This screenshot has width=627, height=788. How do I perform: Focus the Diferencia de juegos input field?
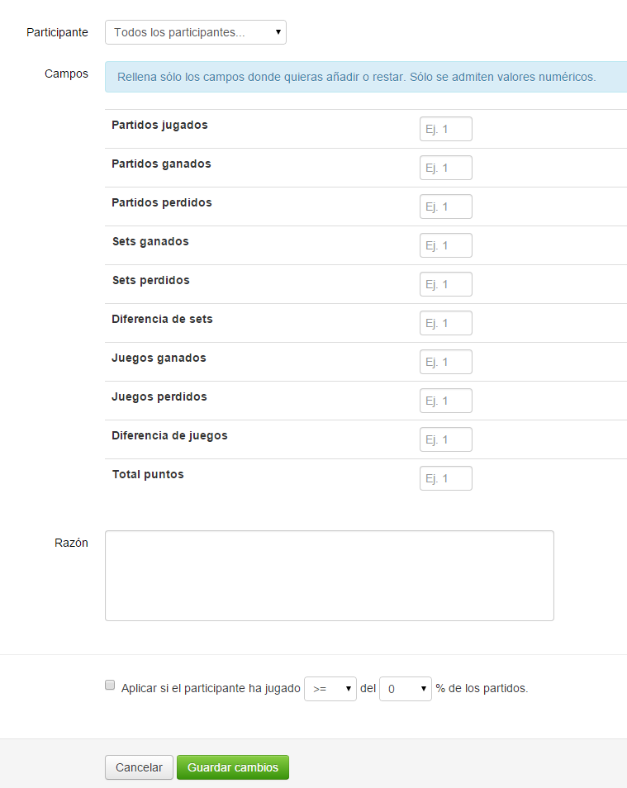(446, 439)
